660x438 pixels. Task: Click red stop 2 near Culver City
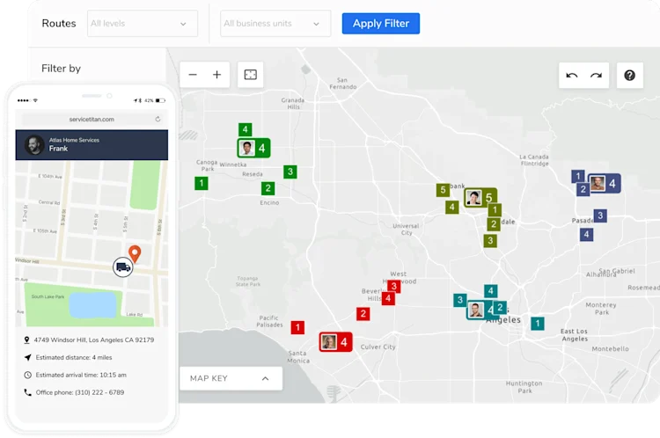[x=363, y=314]
